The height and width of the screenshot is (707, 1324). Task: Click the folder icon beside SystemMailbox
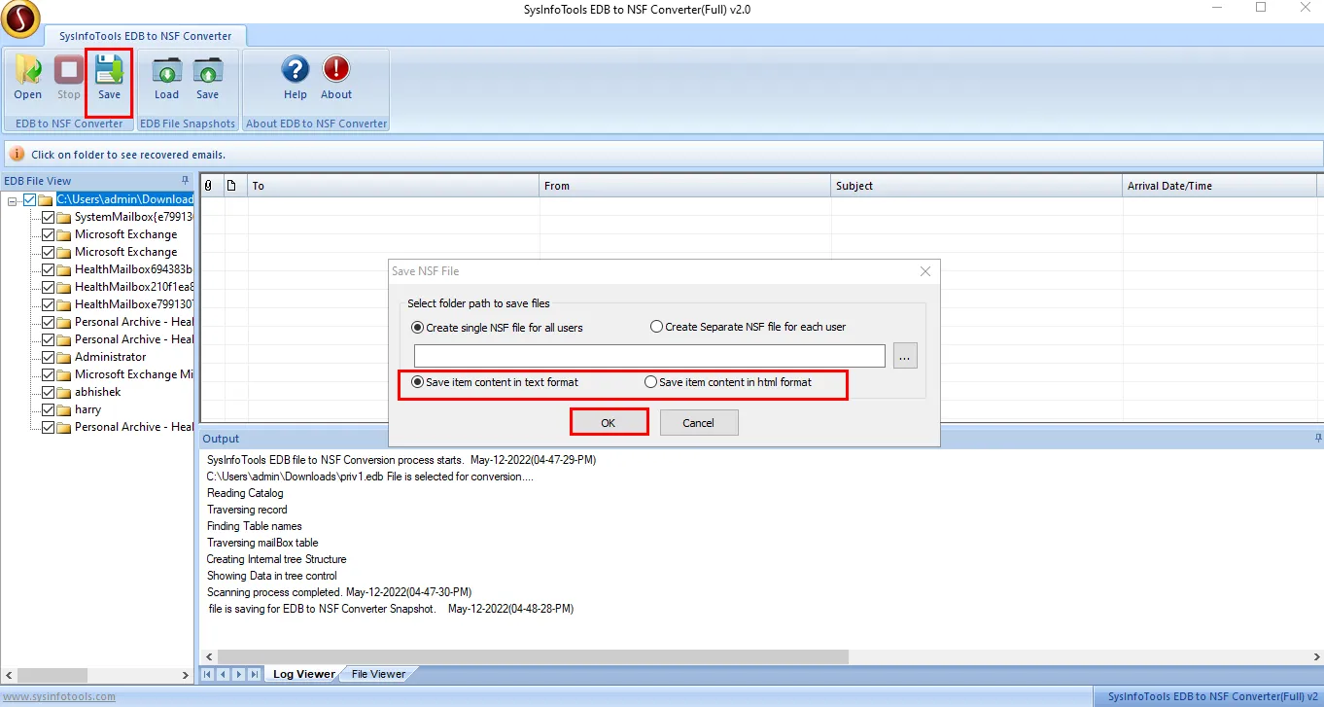(64, 217)
